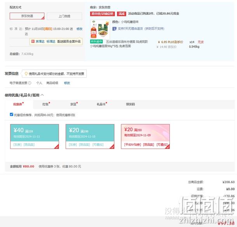Click info icon beside 电子普通发票
This screenshot has height=227, width=237.
click(x=30, y=83)
